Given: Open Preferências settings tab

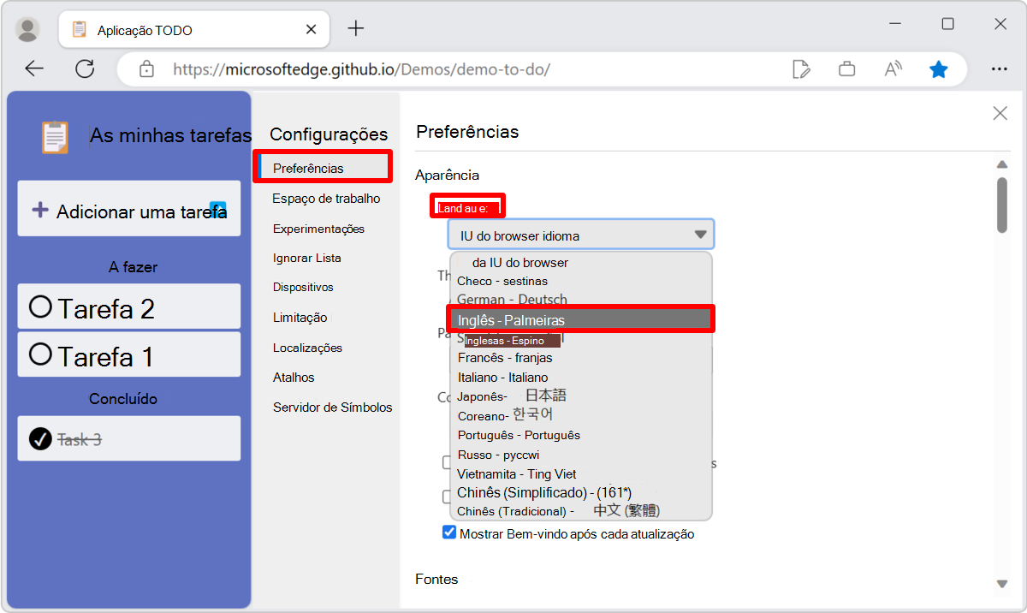Looking at the screenshot, I should pyautogui.click(x=323, y=167).
